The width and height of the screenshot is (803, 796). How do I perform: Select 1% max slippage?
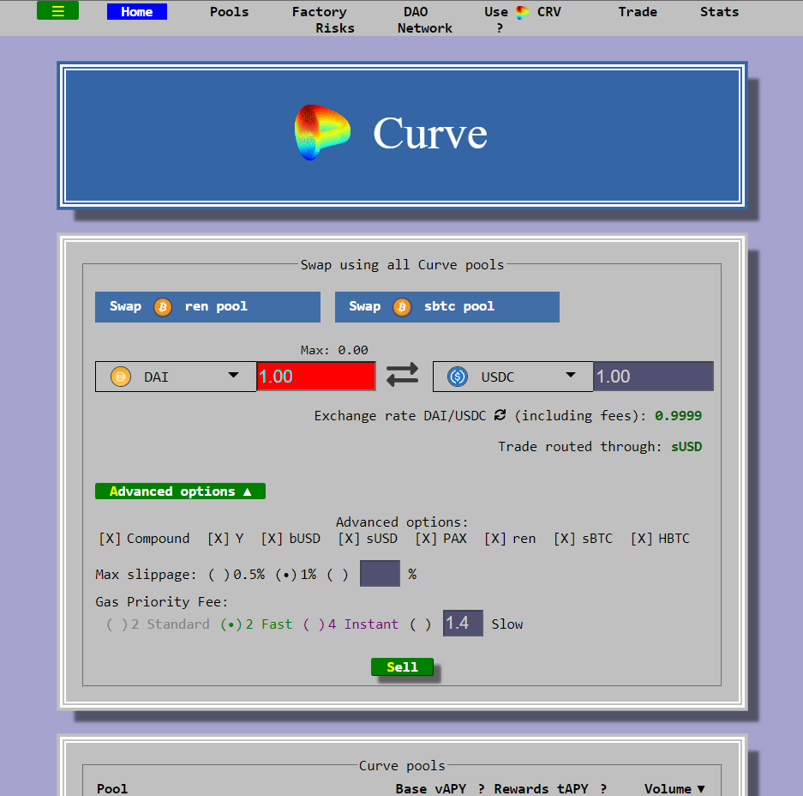286,575
